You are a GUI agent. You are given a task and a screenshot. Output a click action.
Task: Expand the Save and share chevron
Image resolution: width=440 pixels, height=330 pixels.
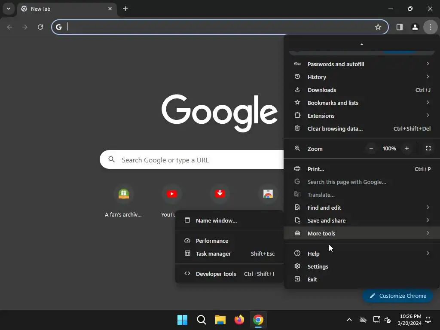point(428,220)
